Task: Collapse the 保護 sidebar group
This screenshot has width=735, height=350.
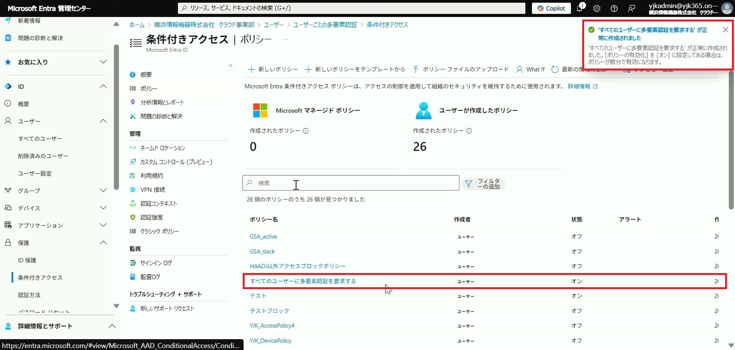Action: click(103, 242)
